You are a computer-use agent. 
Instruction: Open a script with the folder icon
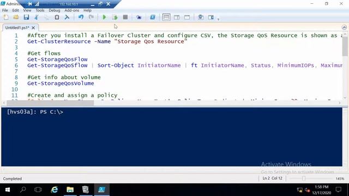16,17
